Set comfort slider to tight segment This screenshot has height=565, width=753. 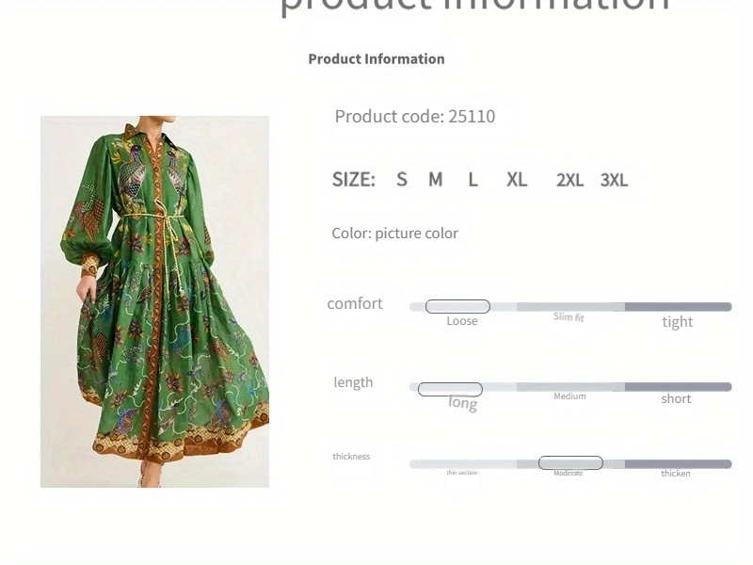pos(678,307)
